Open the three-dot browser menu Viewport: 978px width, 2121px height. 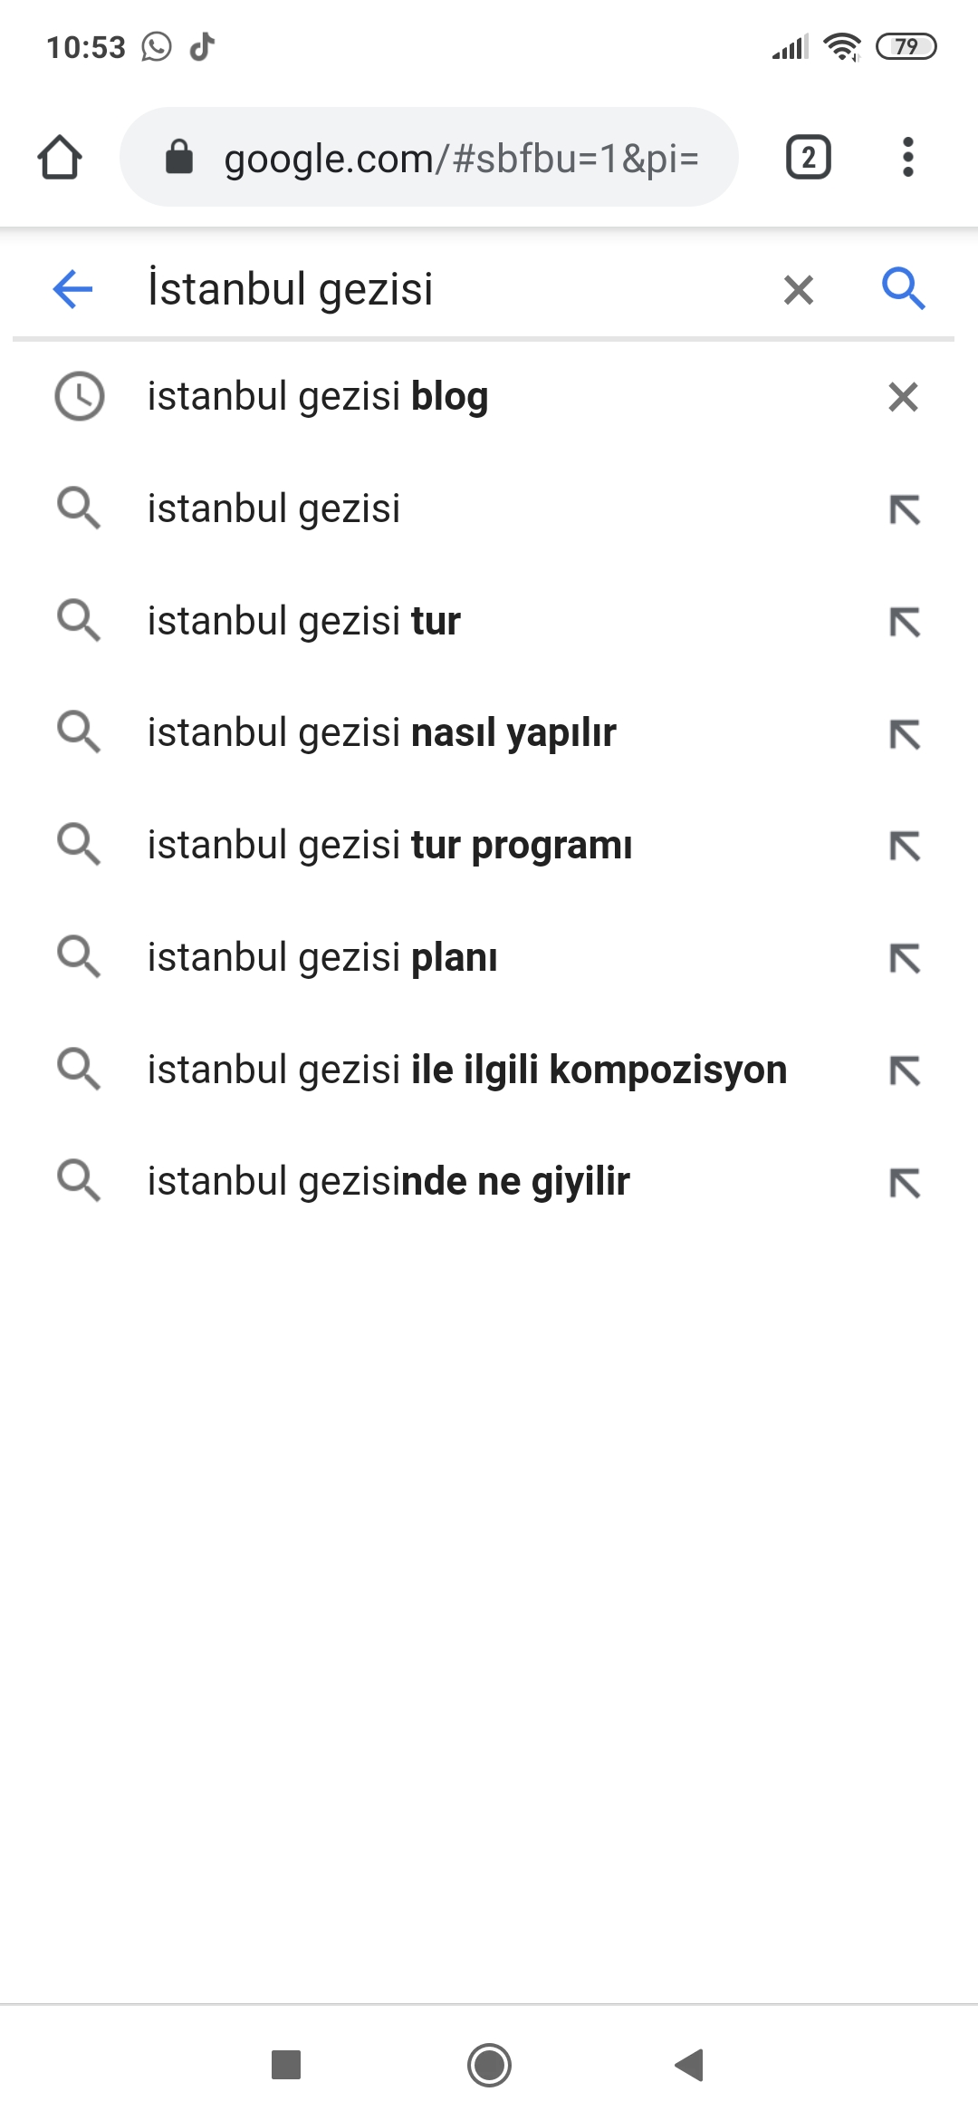click(x=908, y=158)
